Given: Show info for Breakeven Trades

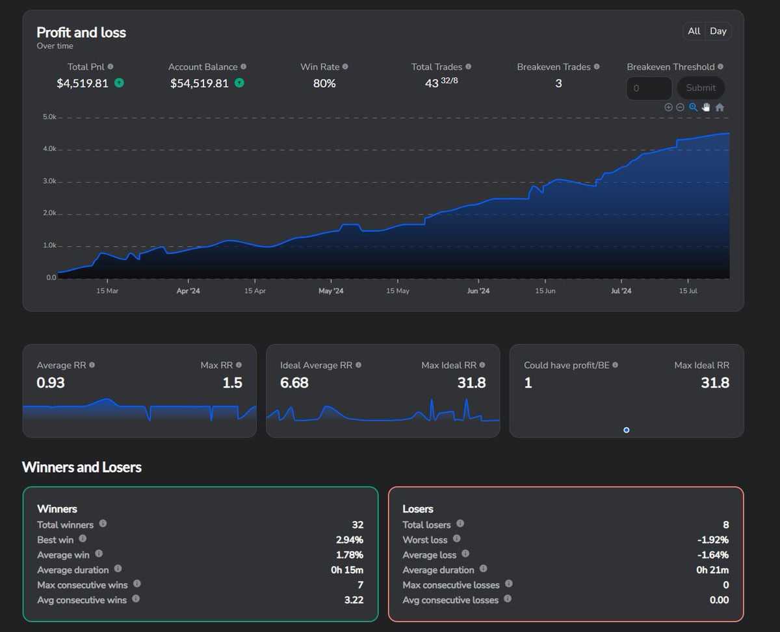Looking at the screenshot, I should coord(597,66).
